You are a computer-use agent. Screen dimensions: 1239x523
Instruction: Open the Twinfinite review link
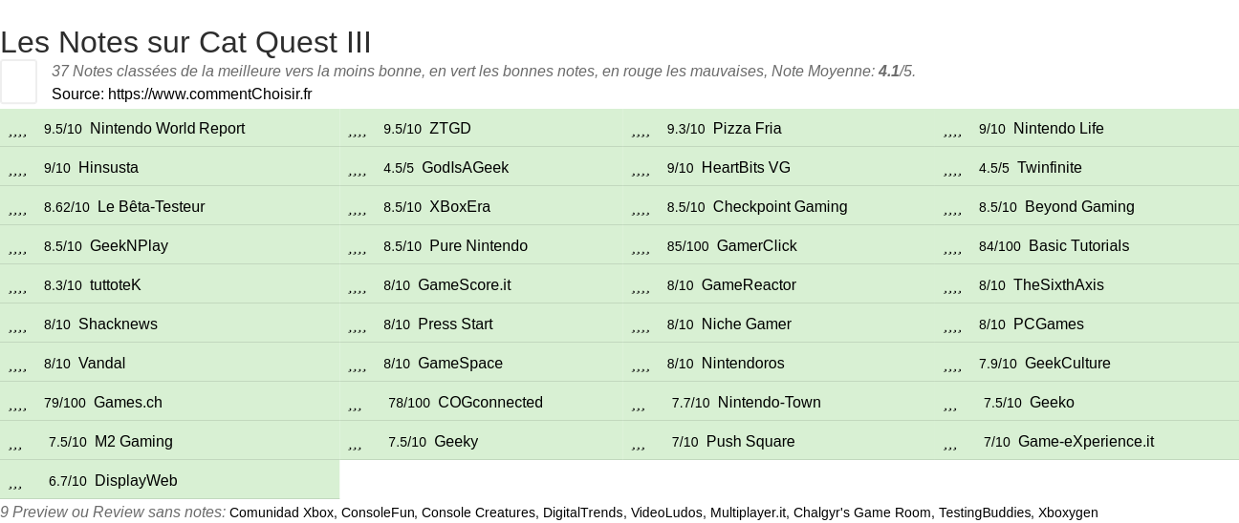click(x=1049, y=168)
